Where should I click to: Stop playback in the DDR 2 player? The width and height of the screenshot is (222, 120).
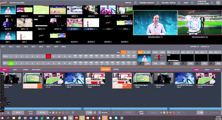click(x=164, y=113)
